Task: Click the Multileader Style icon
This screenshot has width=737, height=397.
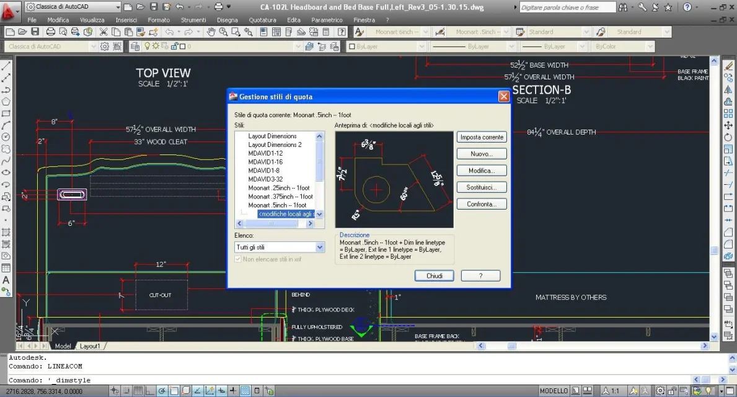Action: (x=601, y=32)
